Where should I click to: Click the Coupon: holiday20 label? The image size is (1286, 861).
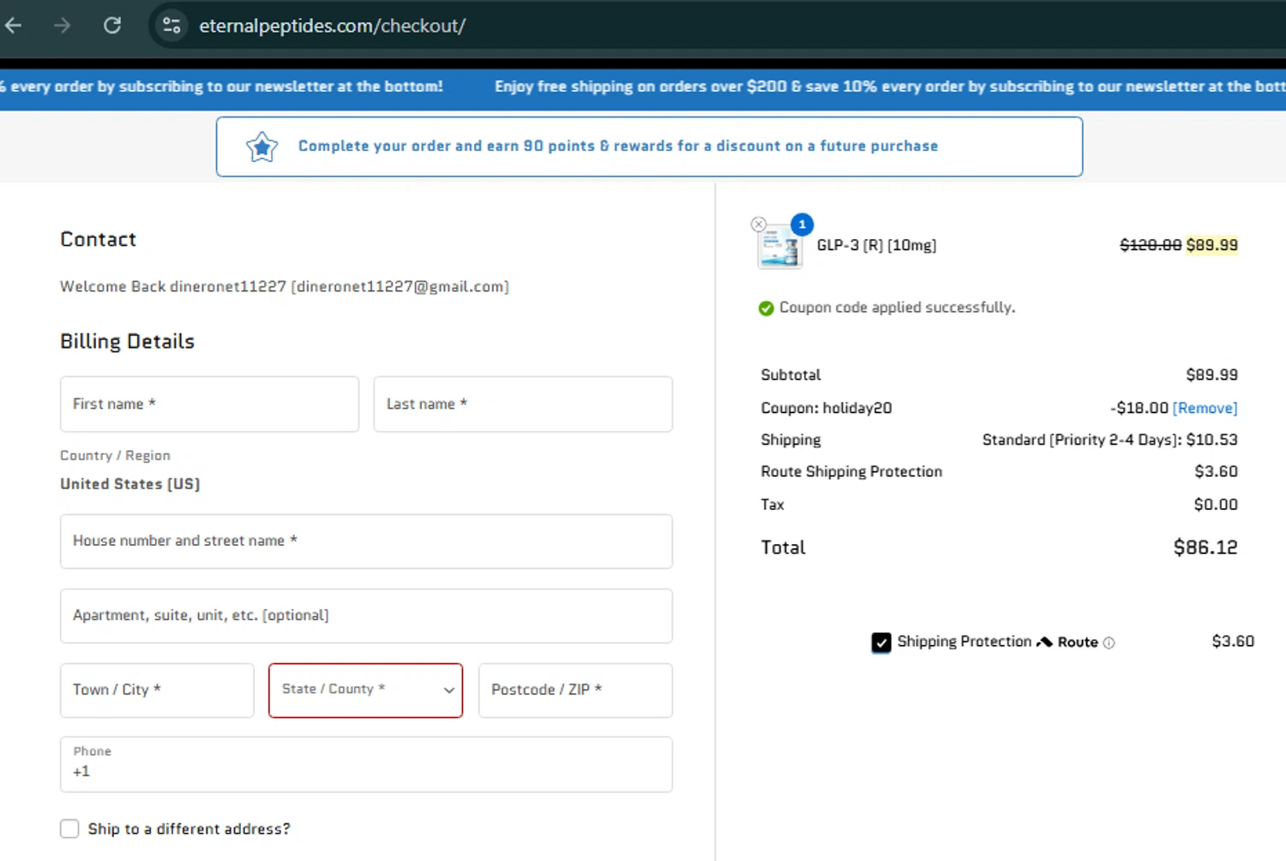tap(826, 408)
